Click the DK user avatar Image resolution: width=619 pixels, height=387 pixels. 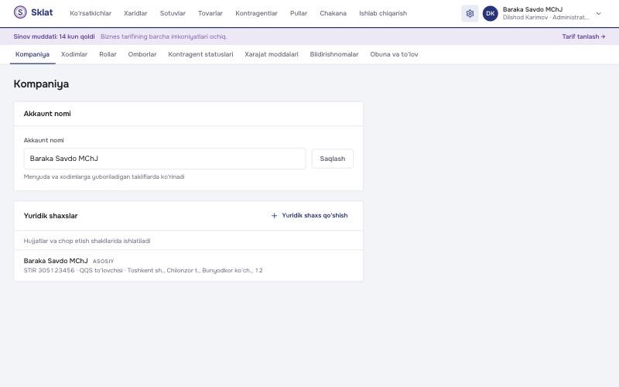[491, 13]
